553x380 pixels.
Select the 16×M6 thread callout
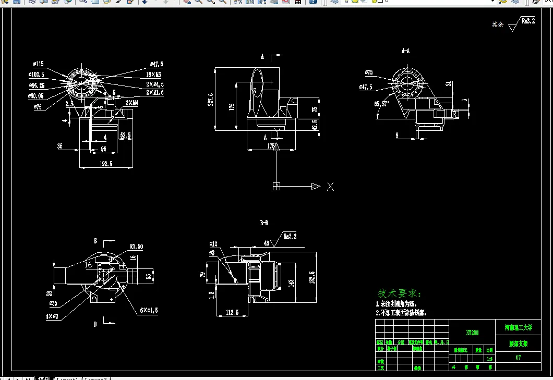coord(154,75)
